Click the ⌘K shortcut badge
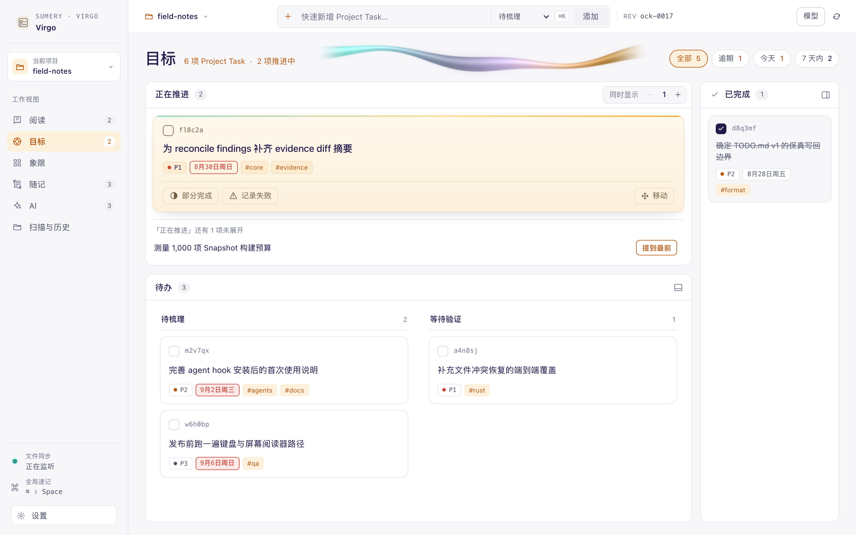The width and height of the screenshot is (856, 535). coord(562,16)
